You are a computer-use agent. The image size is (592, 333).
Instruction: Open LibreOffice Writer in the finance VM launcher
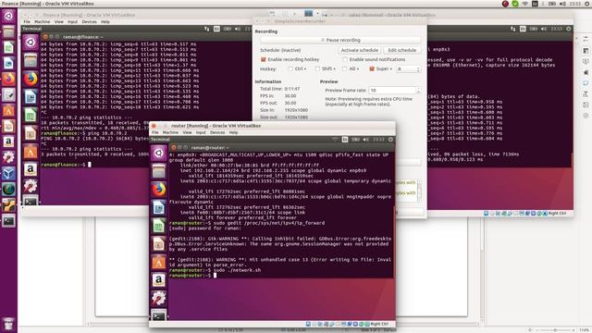coord(31,97)
